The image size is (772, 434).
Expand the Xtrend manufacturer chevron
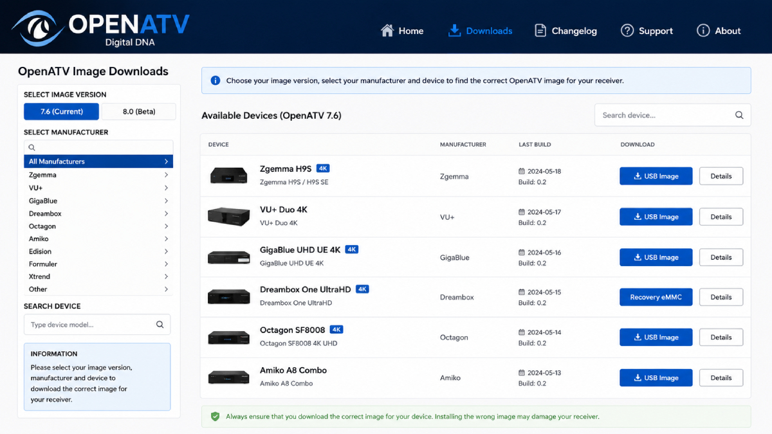tap(166, 276)
